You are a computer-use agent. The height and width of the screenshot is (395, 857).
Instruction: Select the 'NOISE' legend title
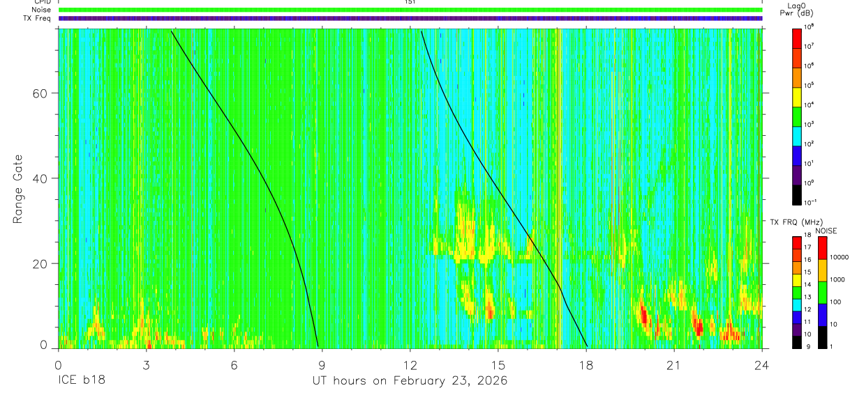click(826, 231)
